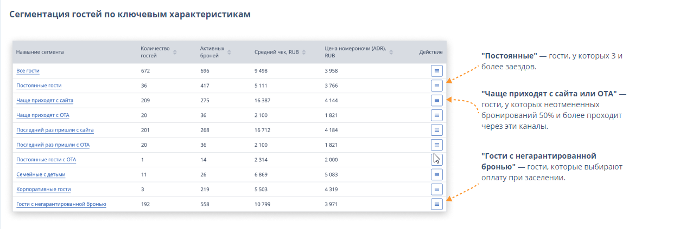Image resolution: width=680 pixels, height=229 pixels.
Task: Click average check value 5 503
Action: tap(261, 189)
